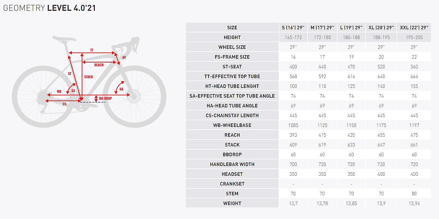Viewport: 439px width, 219px height.
Task: Click the GEOMETRY LEVEL 4.0'21 heading
Action: pos(50,8)
